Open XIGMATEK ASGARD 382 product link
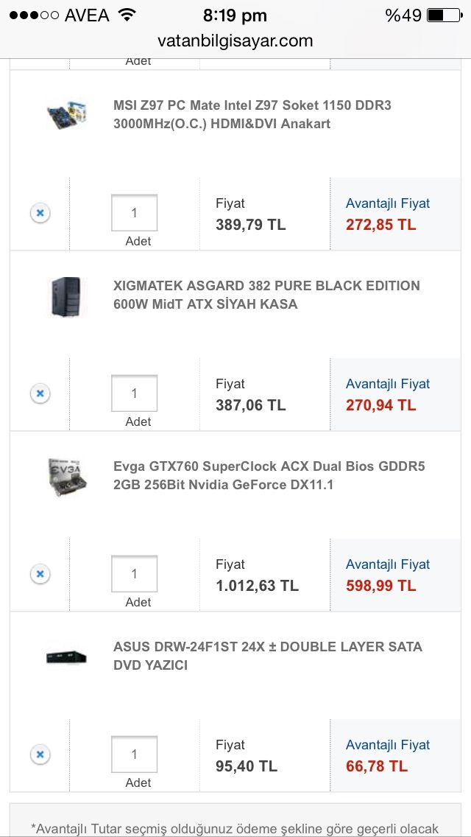This screenshot has height=837, width=471. [x=266, y=295]
